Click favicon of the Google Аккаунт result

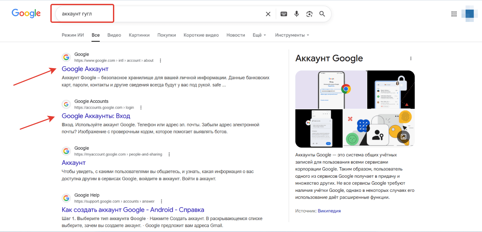[66, 57]
